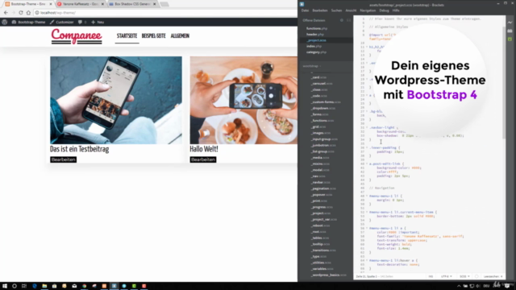
Task: Open the 'Das ist ein Testbeitrag' post title
Action: click(x=79, y=149)
